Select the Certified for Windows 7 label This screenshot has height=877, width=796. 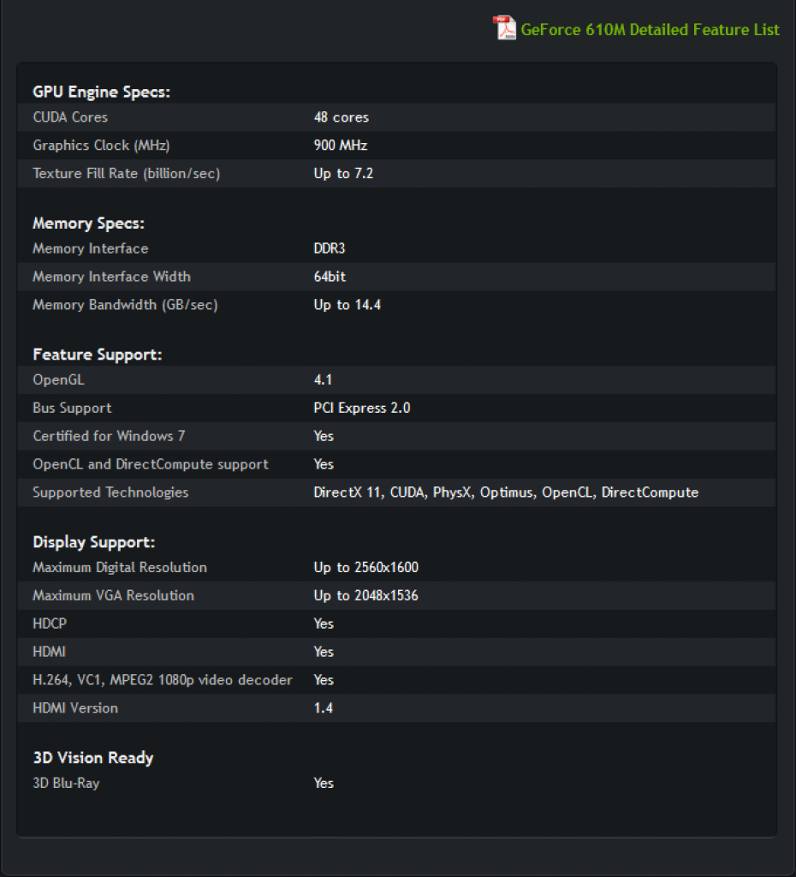(109, 436)
